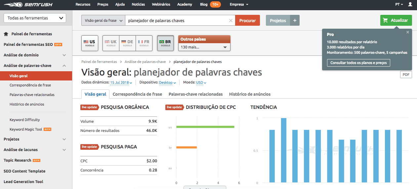
Task: Click the grey Projetos button
Action: [278, 20]
